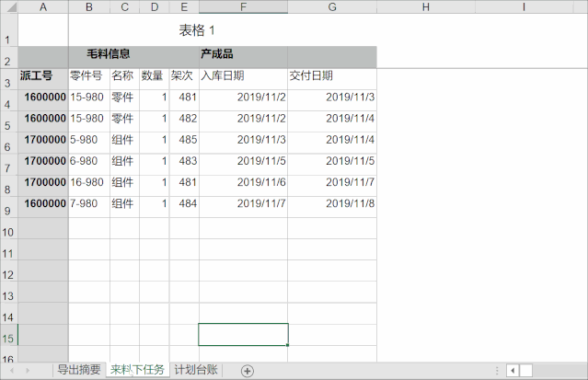Click the tab bar split handle dots

pos(497,371)
